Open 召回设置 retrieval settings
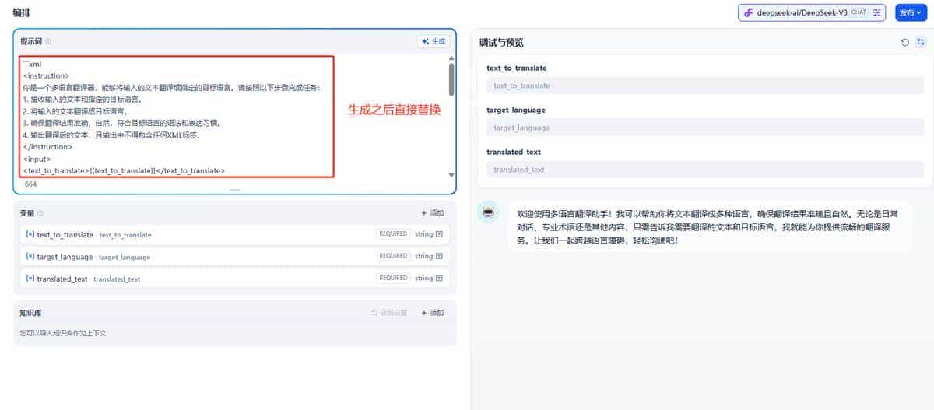This screenshot has height=410, width=934. (389, 313)
